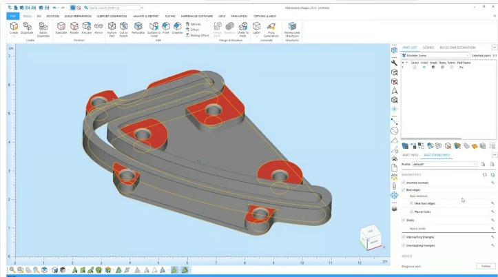The image size is (498, 277).
Task: Click the Fillet tool icon
Action: (x=166, y=26)
